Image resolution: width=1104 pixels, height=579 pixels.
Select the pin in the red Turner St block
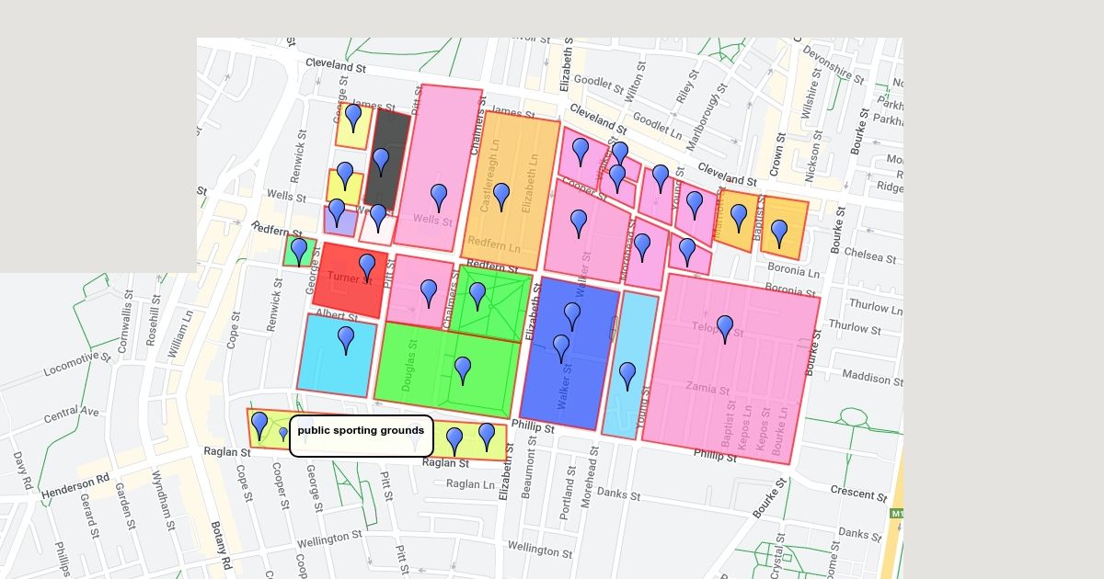tap(367, 267)
